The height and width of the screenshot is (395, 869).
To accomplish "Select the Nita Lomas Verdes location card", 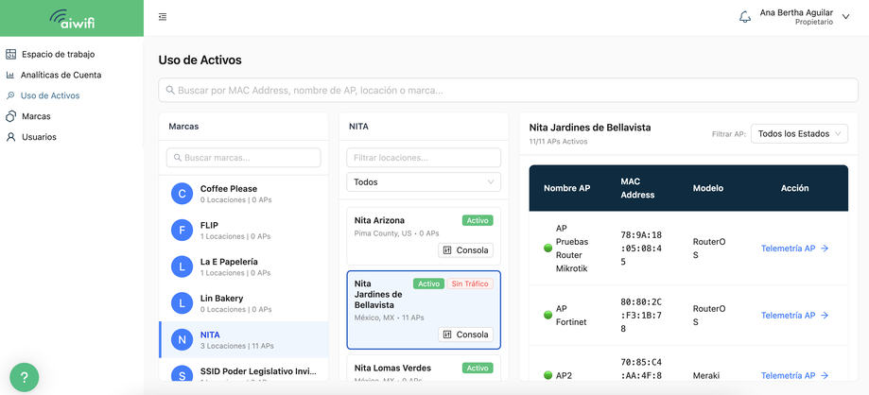I will pyautogui.click(x=424, y=369).
